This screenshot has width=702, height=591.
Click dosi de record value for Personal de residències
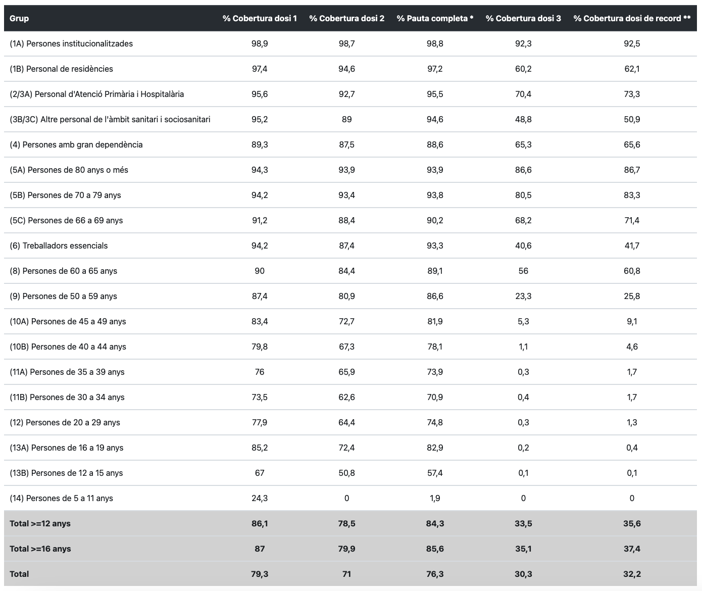click(x=632, y=69)
